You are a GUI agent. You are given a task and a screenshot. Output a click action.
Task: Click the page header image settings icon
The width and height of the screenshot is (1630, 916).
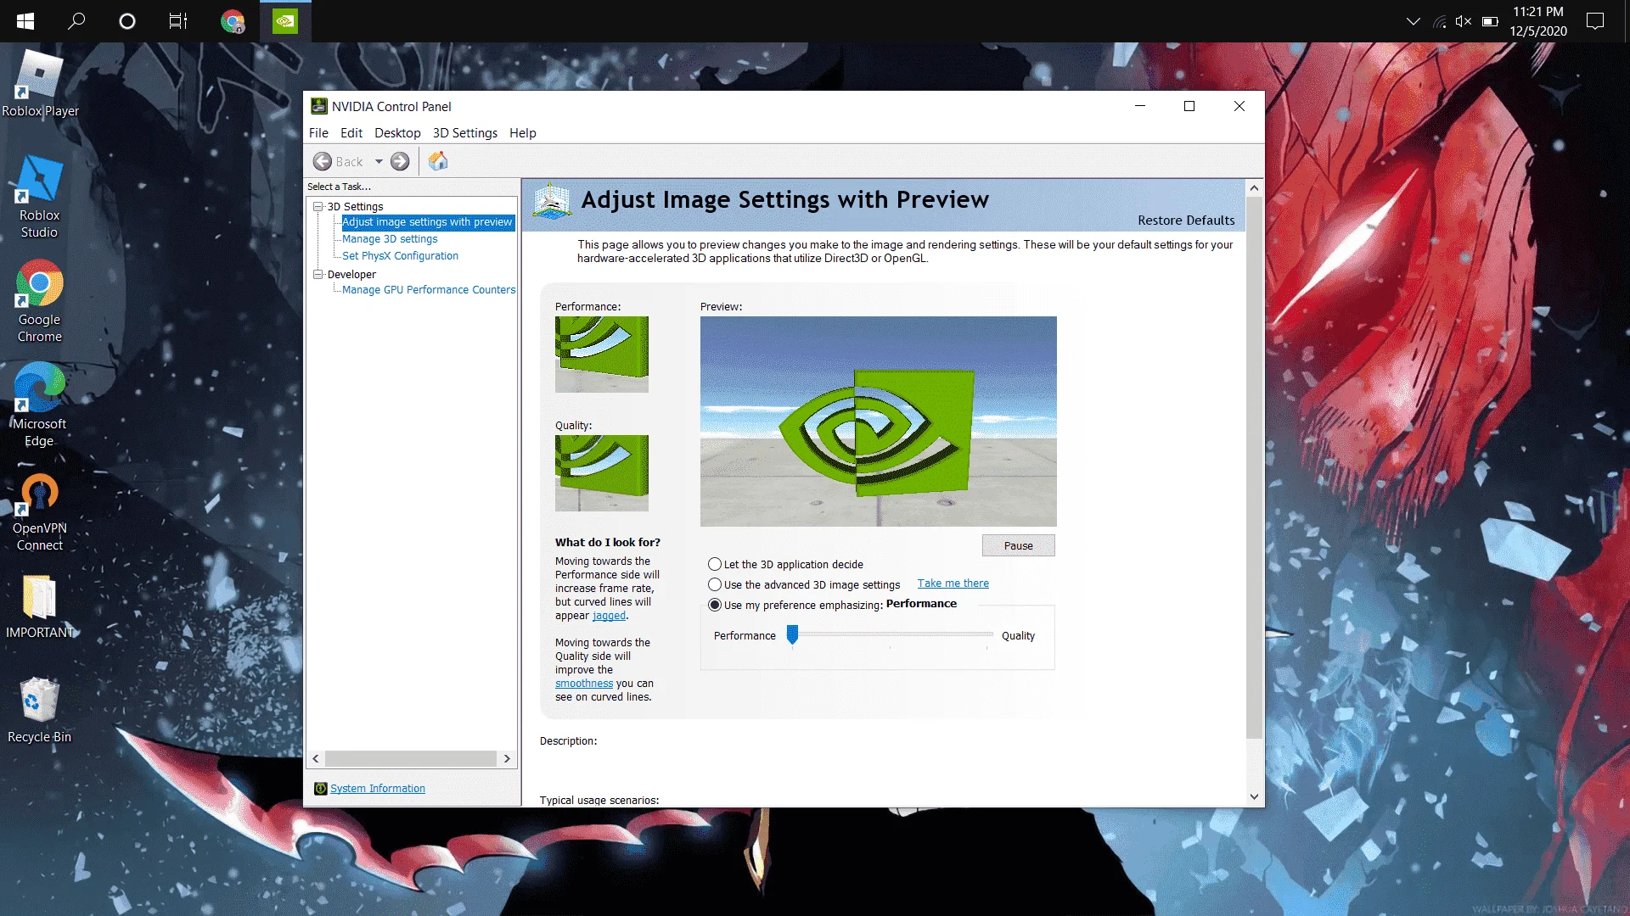pyautogui.click(x=552, y=202)
